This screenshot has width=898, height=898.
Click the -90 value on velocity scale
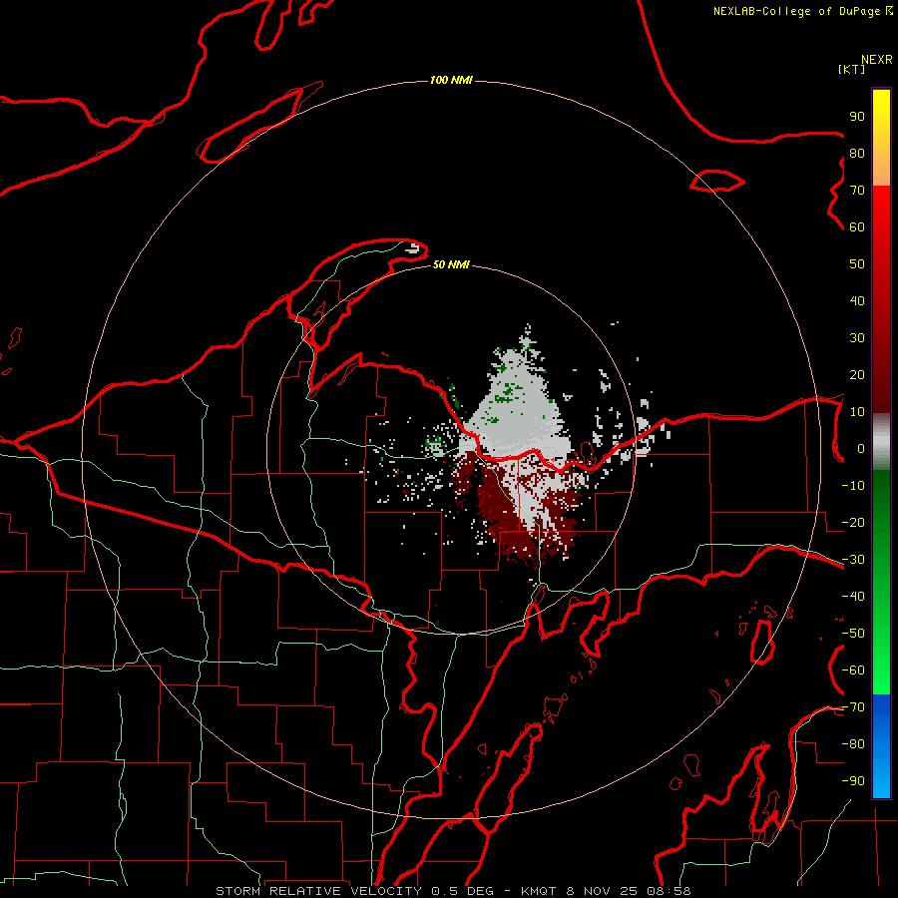point(853,781)
